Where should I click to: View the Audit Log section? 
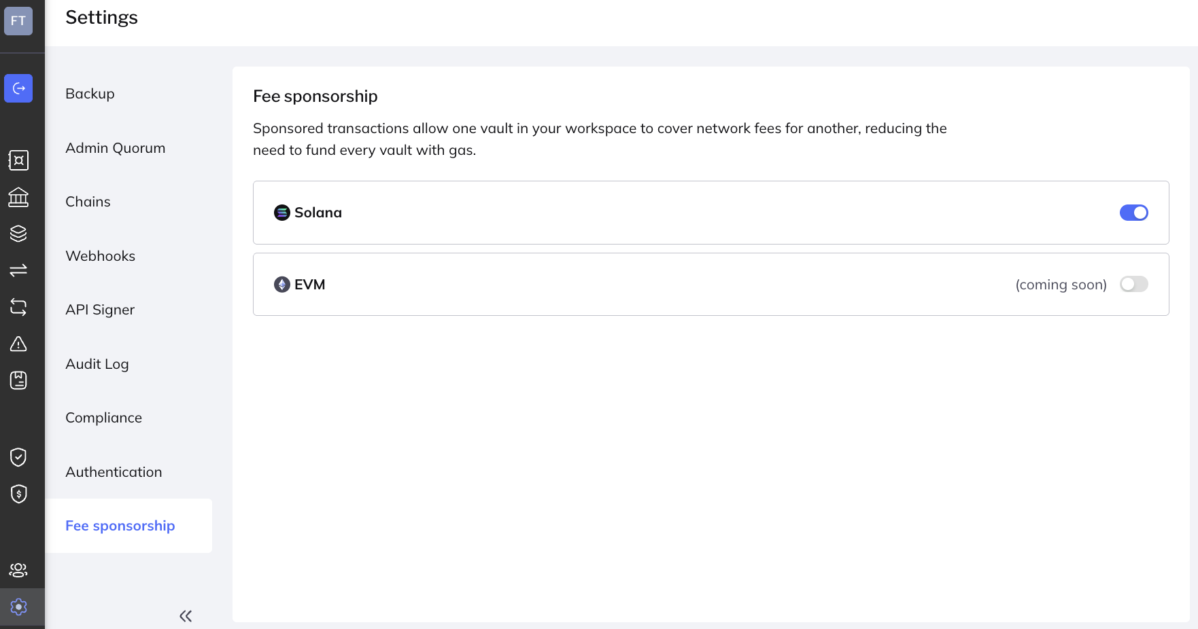97,364
